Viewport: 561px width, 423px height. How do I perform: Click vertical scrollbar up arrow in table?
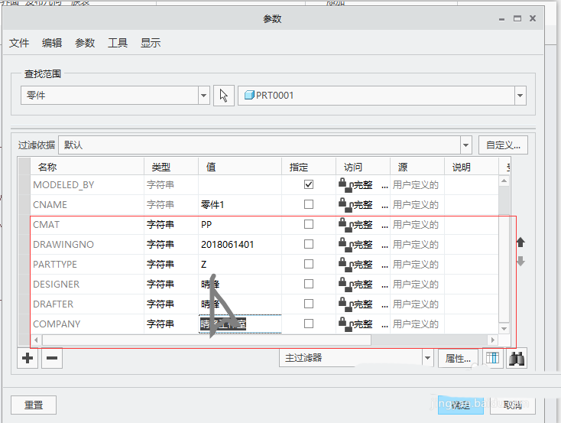pyautogui.click(x=504, y=181)
